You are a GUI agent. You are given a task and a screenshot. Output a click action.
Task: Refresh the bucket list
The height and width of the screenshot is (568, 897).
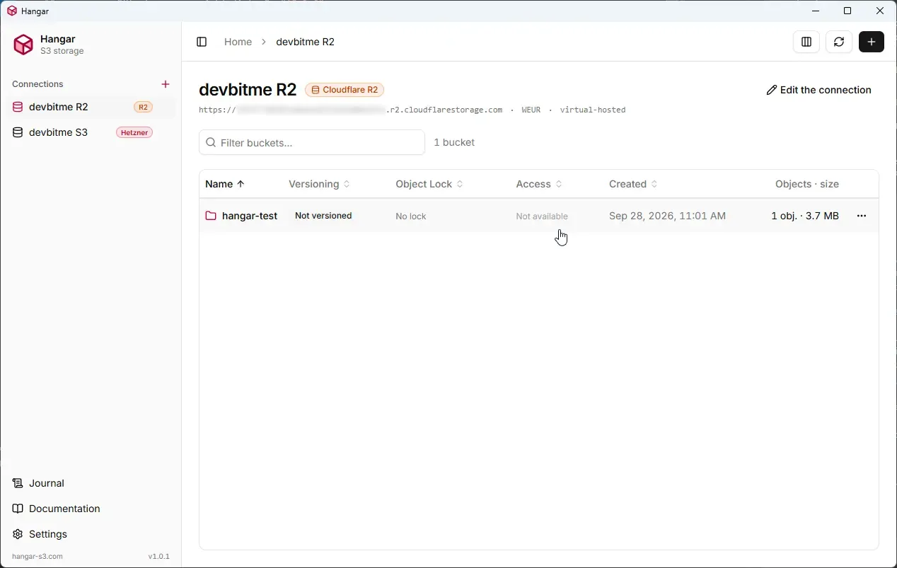pos(839,42)
